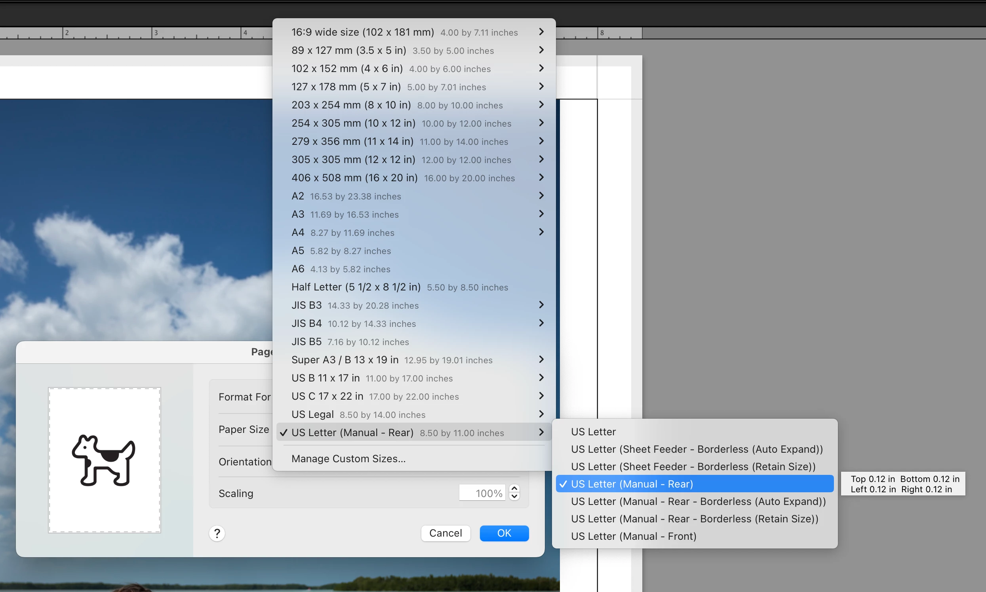Open the Super A3 / B submenu chevron
The height and width of the screenshot is (592, 986).
(541, 359)
